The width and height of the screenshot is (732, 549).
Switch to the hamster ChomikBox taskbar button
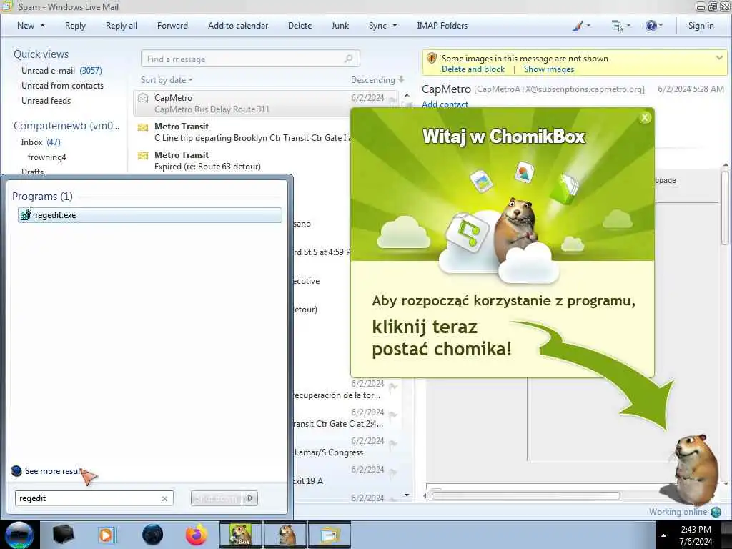coord(286,535)
